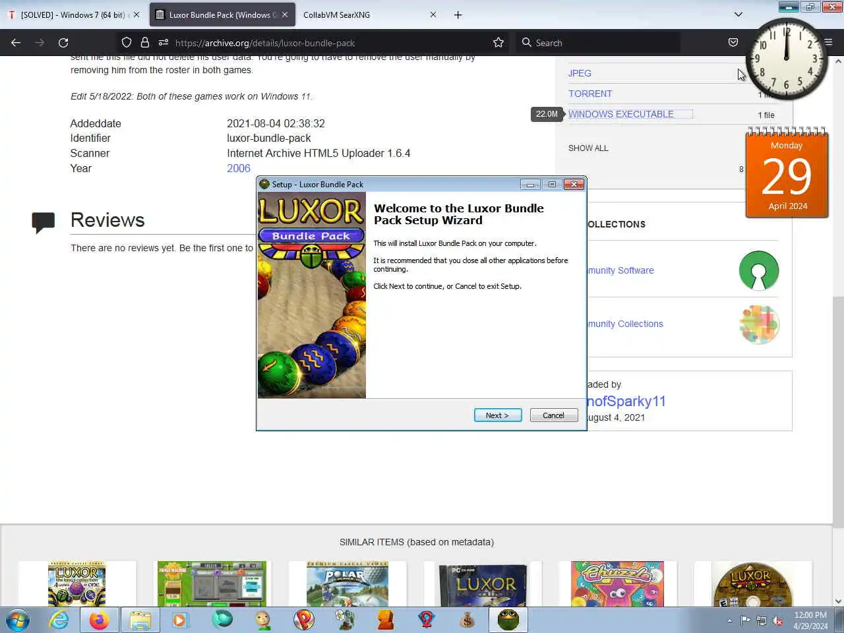Click SHOW ALL download options
The image size is (844, 633).
click(588, 148)
